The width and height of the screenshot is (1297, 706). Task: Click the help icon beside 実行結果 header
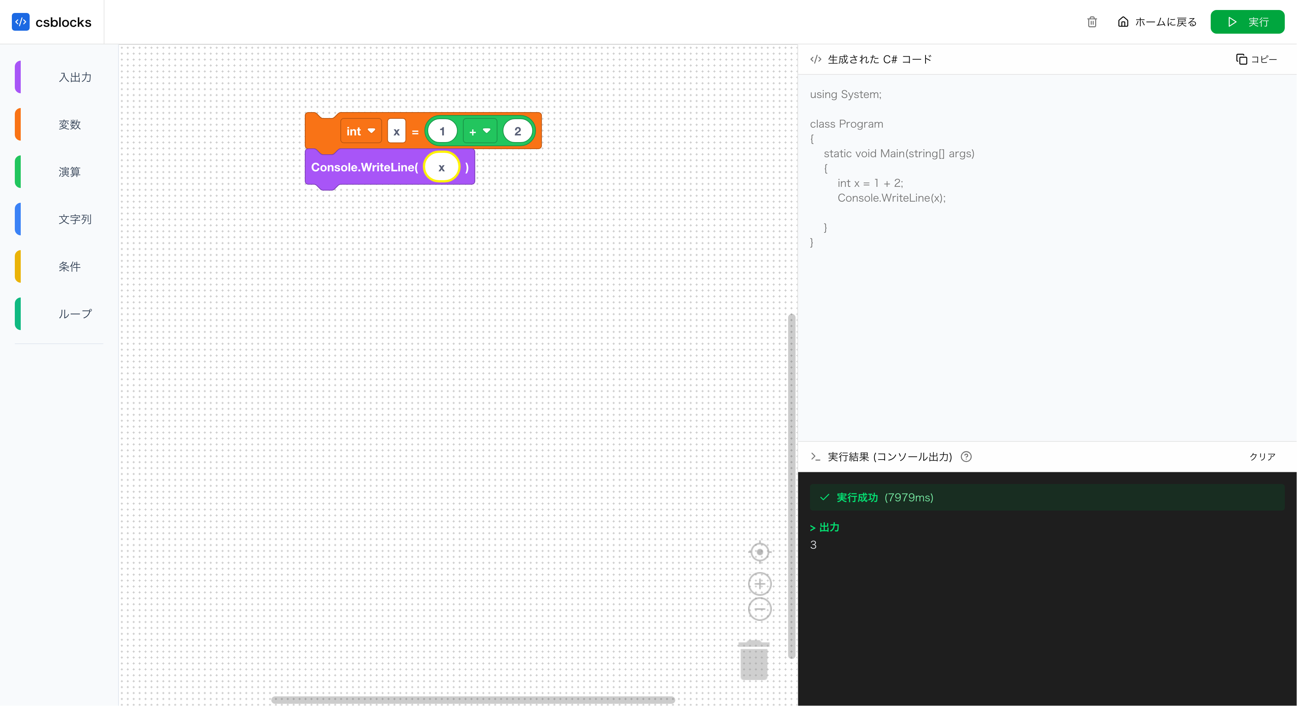click(x=966, y=457)
